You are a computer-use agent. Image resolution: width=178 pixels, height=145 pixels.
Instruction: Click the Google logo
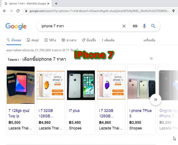coord(16,26)
